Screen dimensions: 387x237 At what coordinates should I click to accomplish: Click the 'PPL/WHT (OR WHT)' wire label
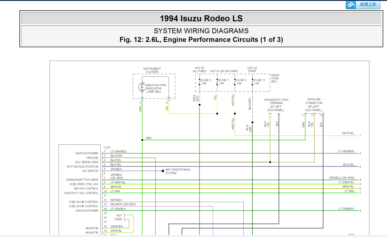(123, 204)
